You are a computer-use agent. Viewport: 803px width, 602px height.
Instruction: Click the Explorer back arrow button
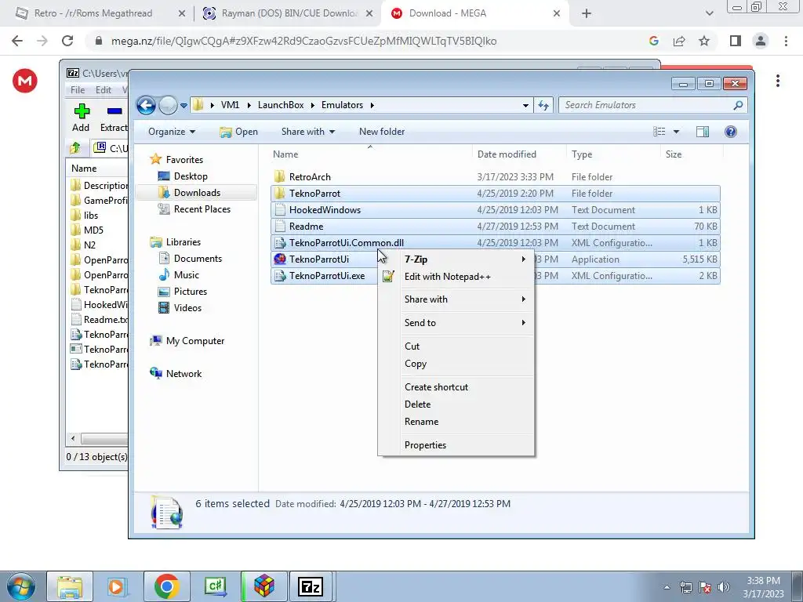(x=146, y=106)
